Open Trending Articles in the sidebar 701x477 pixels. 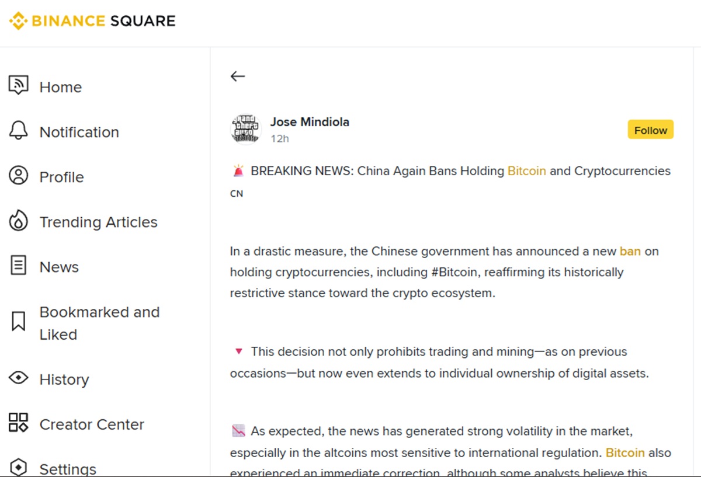click(x=99, y=222)
